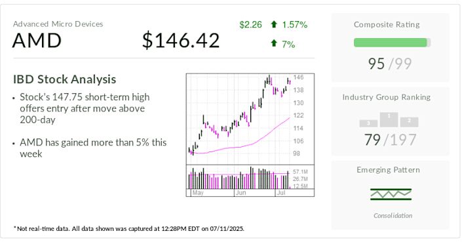Click the Jul label on the chart axis
This screenshot has height=244, width=462.
[x=281, y=193]
